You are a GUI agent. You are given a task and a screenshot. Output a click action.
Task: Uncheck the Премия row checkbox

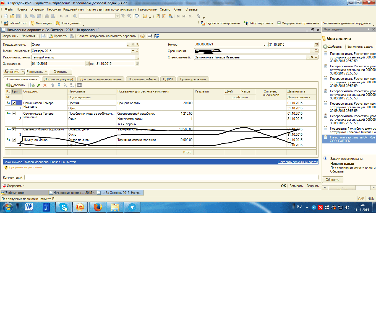[14, 103]
